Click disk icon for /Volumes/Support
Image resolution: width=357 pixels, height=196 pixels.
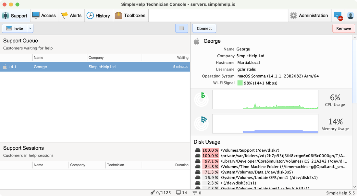(x=198, y=150)
